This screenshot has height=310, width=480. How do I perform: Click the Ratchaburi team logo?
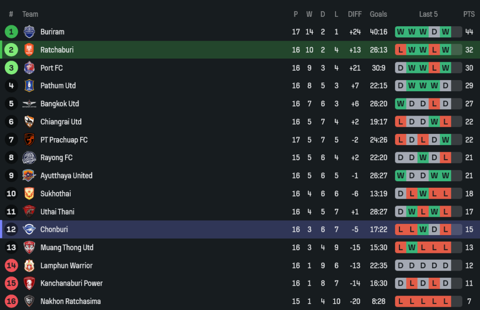coord(29,50)
